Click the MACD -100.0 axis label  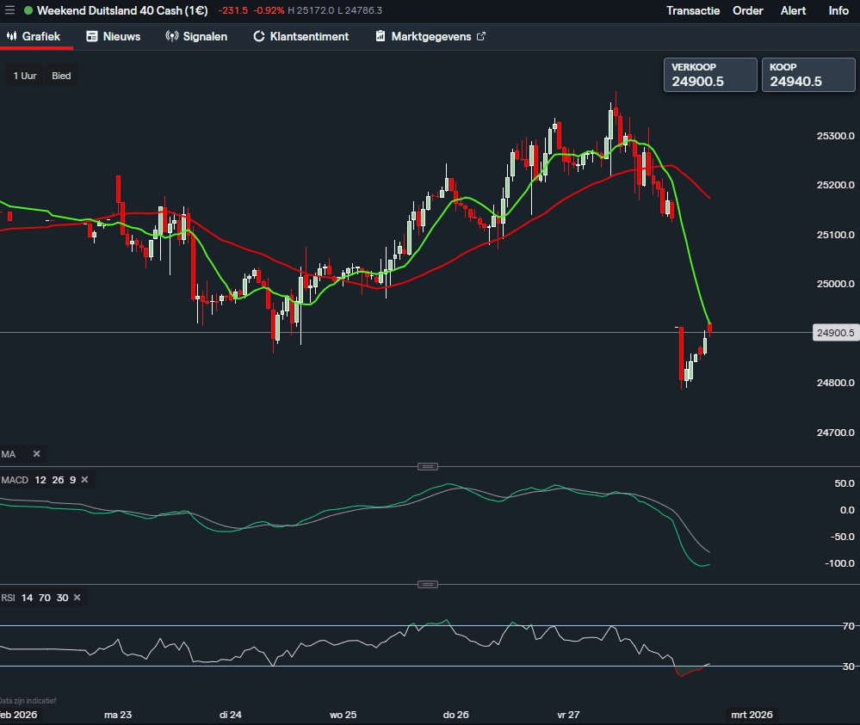pos(839,563)
